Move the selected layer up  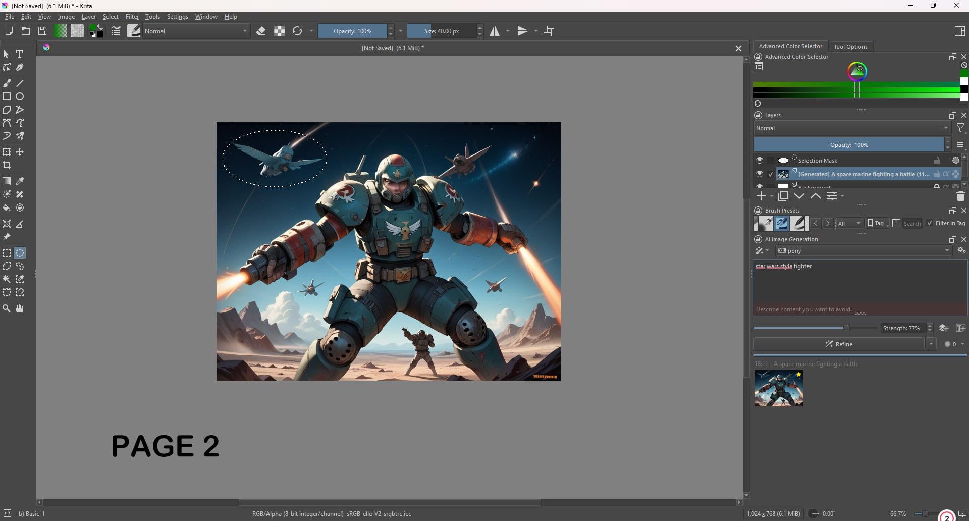click(816, 196)
